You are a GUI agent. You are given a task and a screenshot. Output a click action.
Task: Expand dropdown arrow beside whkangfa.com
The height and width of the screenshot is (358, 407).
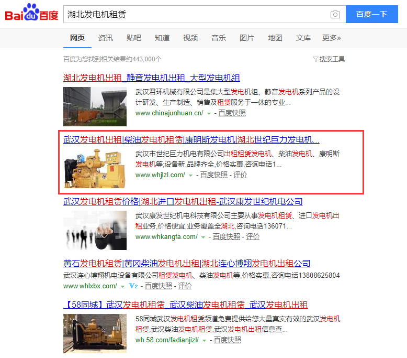pyautogui.click(x=203, y=237)
